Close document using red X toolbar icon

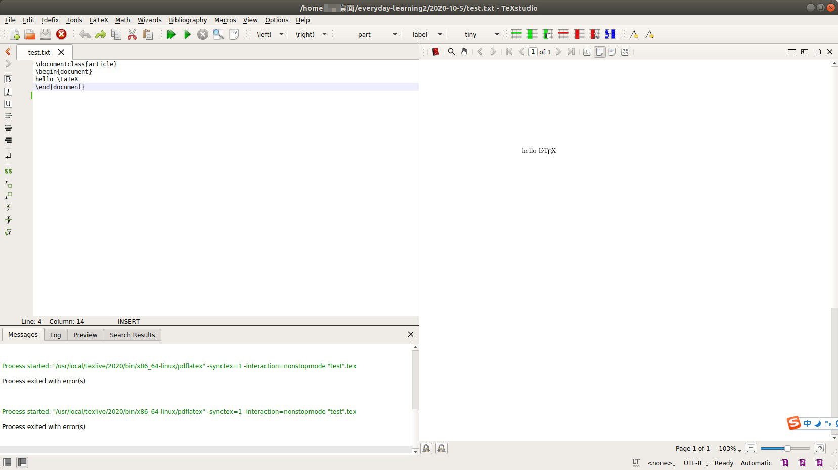pos(61,34)
